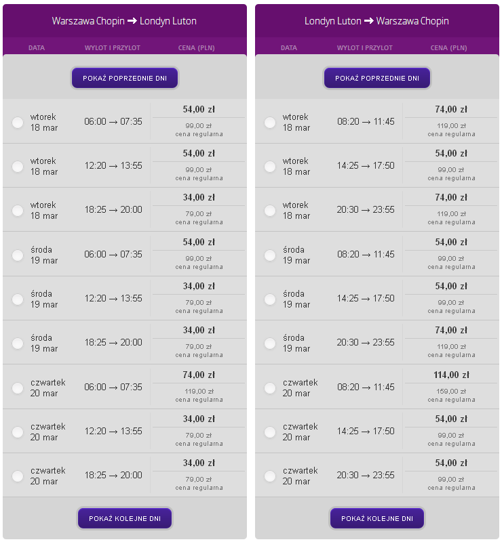Choose Thursday 20 Mar 06:00 Warsaw–Luton flight
The image size is (504, 544).
pos(18,388)
